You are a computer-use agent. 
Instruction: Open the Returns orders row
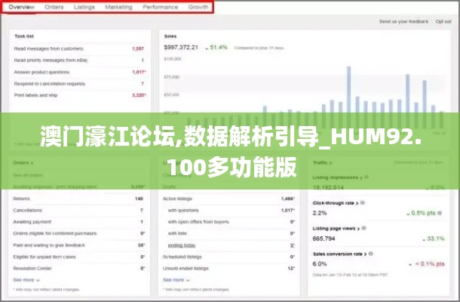23,199
